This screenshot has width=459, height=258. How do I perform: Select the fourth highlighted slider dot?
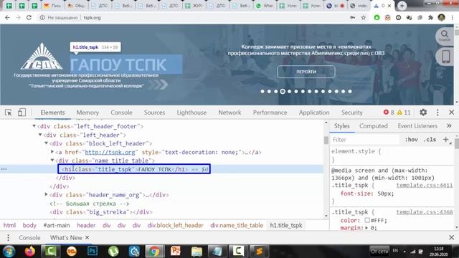point(283,91)
